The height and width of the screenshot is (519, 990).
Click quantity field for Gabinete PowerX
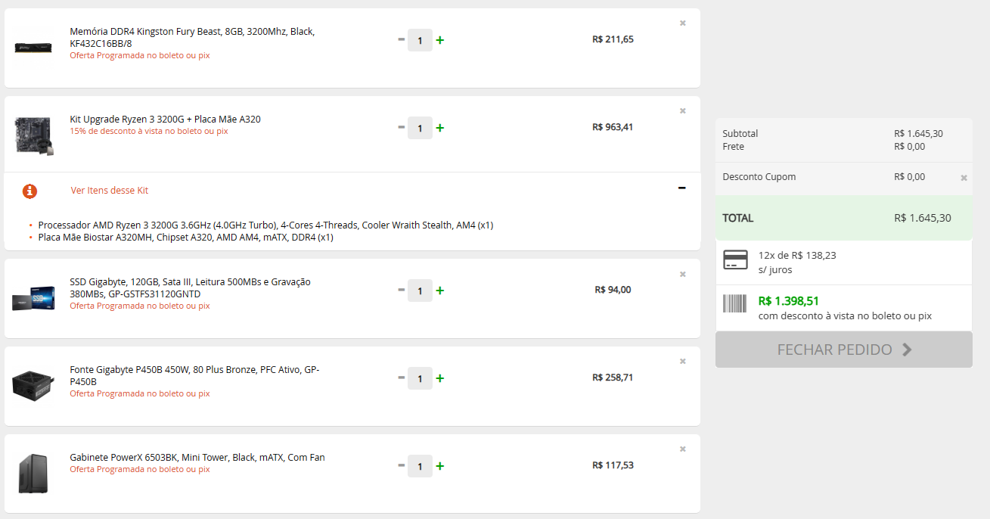coord(420,466)
